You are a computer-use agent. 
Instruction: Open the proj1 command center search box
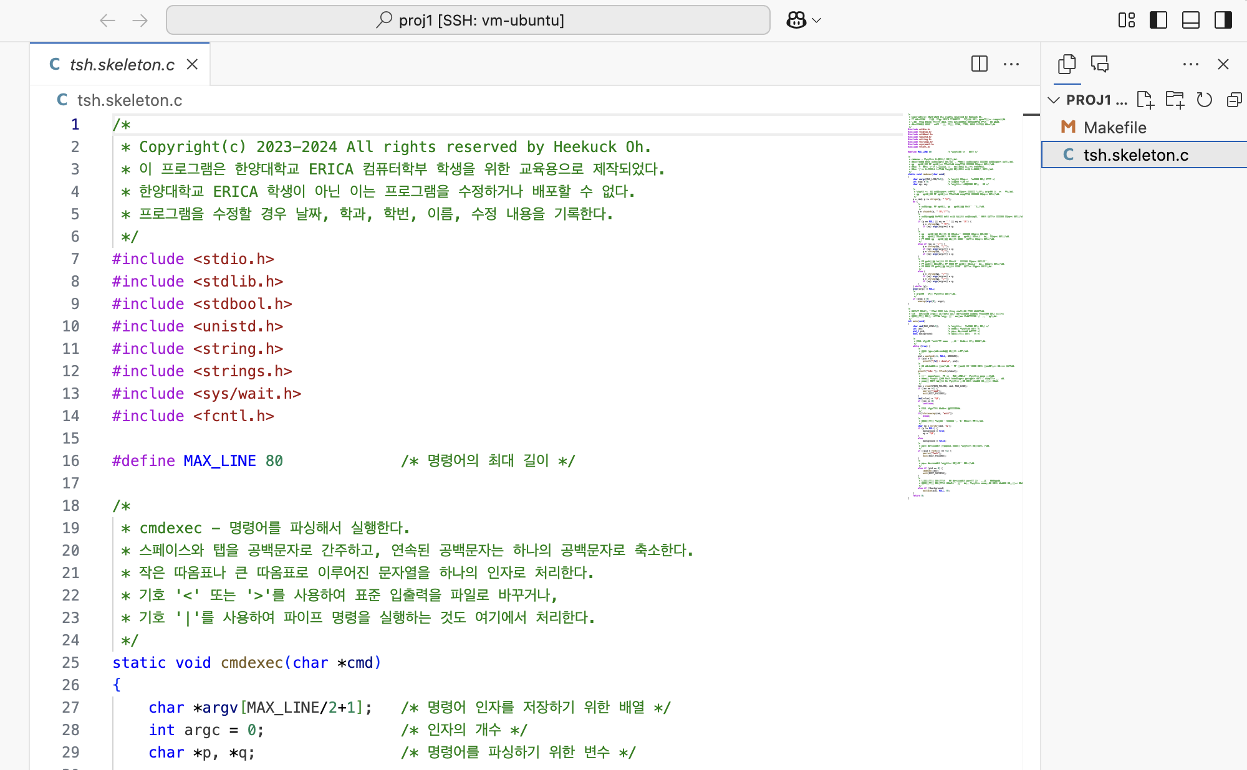click(x=468, y=21)
